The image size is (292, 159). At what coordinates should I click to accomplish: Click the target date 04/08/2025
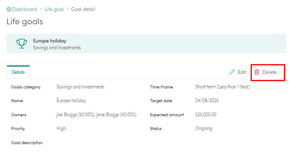pyautogui.click(x=207, y=100)
